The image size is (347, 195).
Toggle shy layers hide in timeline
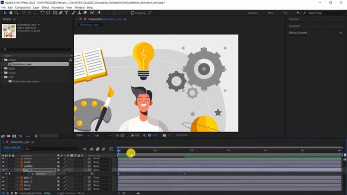click(92, 149)
